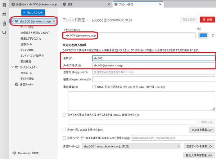The width and height of the screenshot is (216, 159).
Task: Open the 送信サーバー dropdown list
Action: click(x=131, y=146)
